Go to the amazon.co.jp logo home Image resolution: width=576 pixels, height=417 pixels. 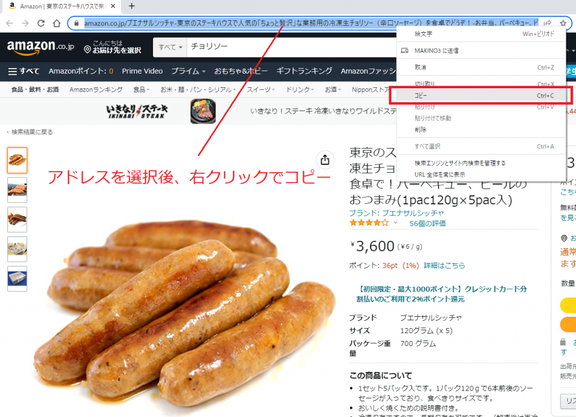[x=40, y=47]
